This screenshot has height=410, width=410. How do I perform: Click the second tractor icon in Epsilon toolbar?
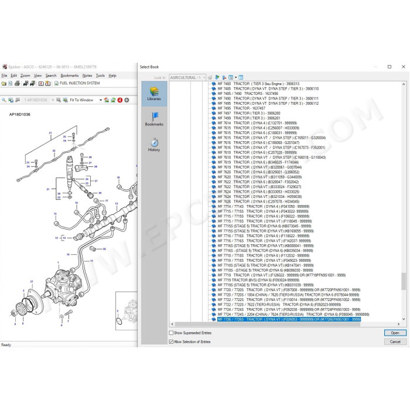(32, 83)
